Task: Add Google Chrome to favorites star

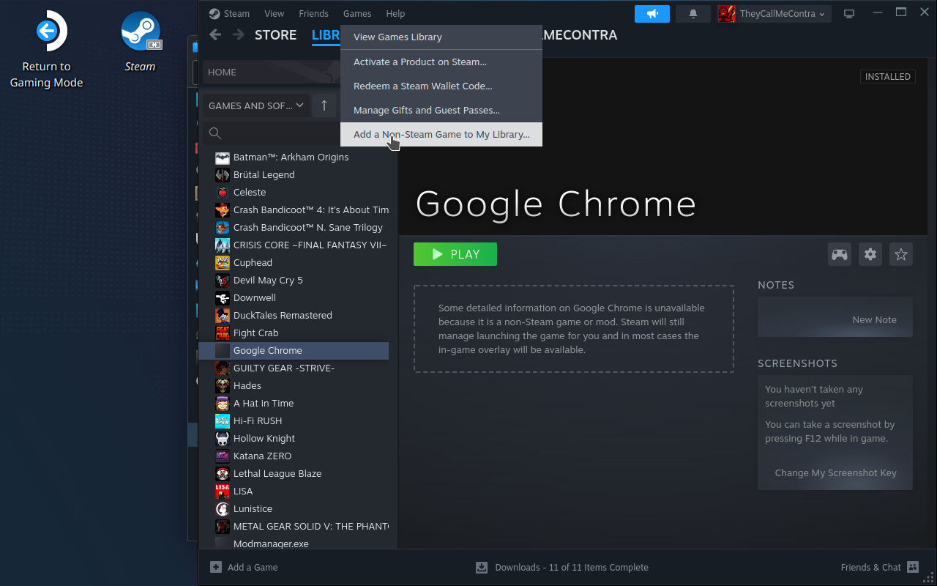Action: pos(901,254)
